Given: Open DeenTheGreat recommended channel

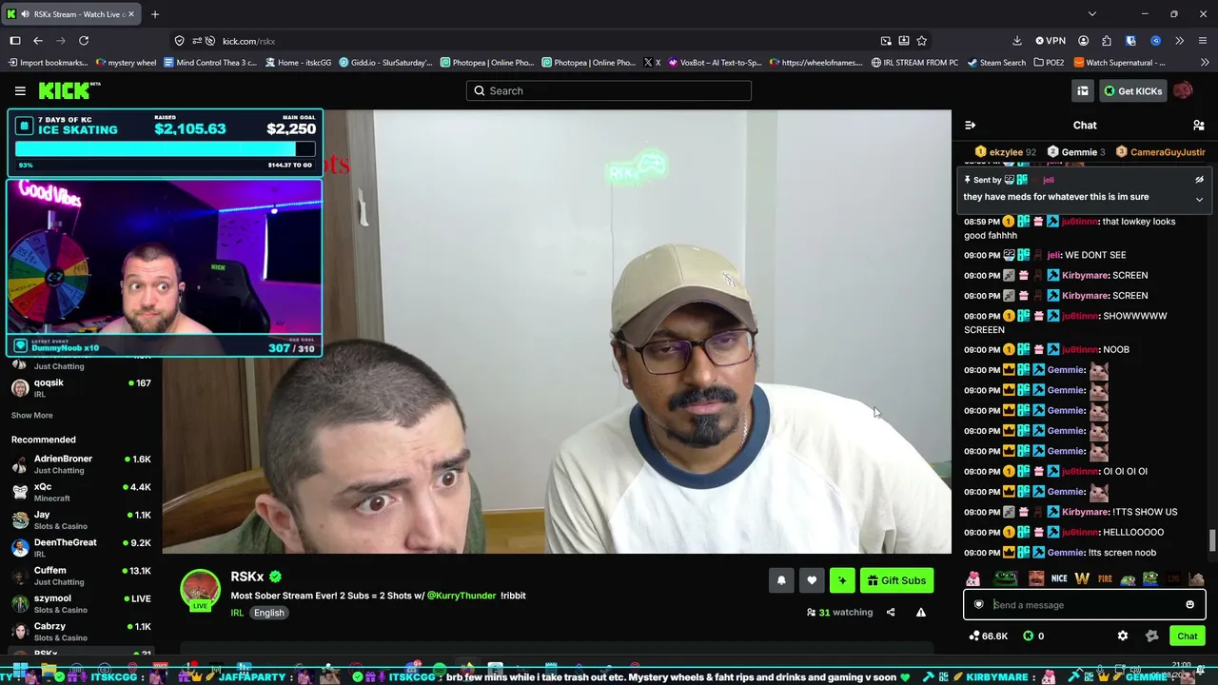Looking at the screenshot, I should coord(81,547).
